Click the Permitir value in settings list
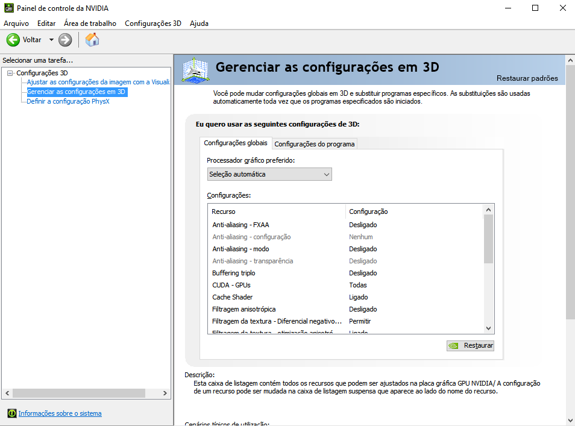The height and width of the screenshot is (426, 575). pyautogui.click(x=360, y=322)
